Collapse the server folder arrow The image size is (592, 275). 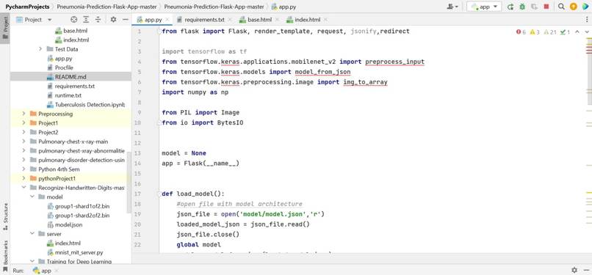(x=32, y=234)
